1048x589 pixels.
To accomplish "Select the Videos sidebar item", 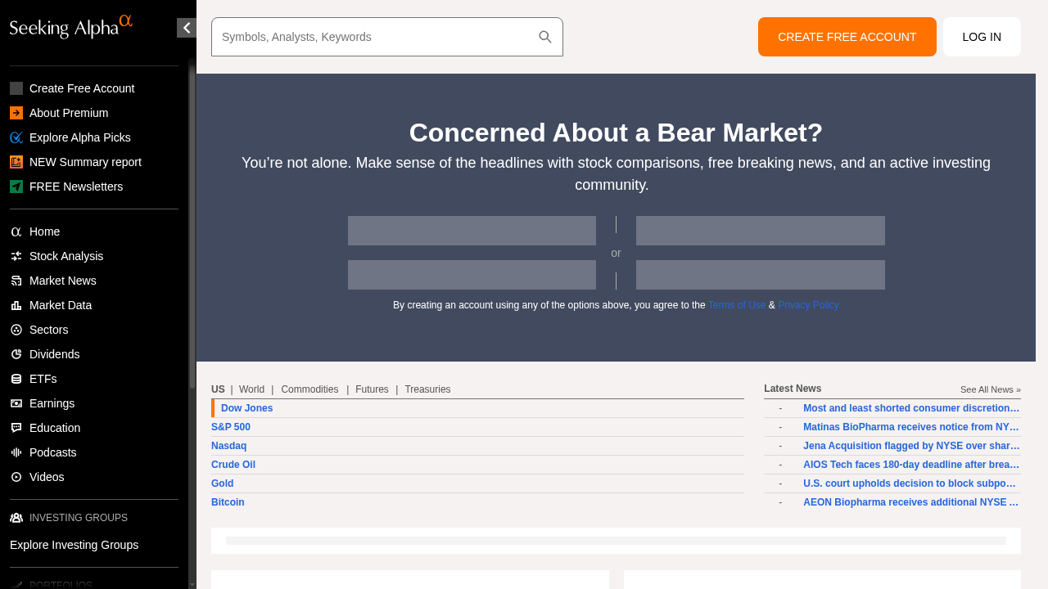I will coord(47,477).
